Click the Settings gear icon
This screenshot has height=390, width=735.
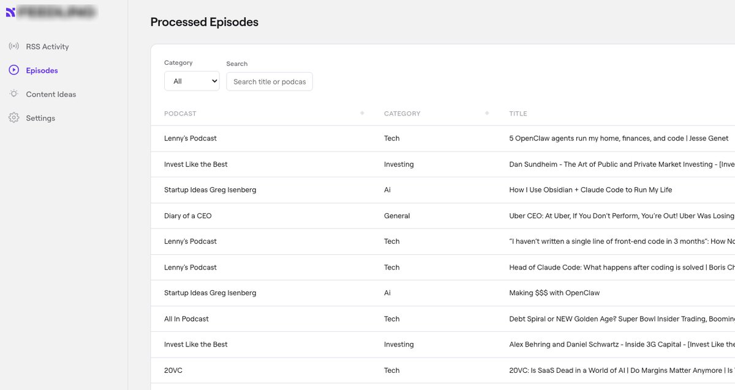tap(13, 118)
